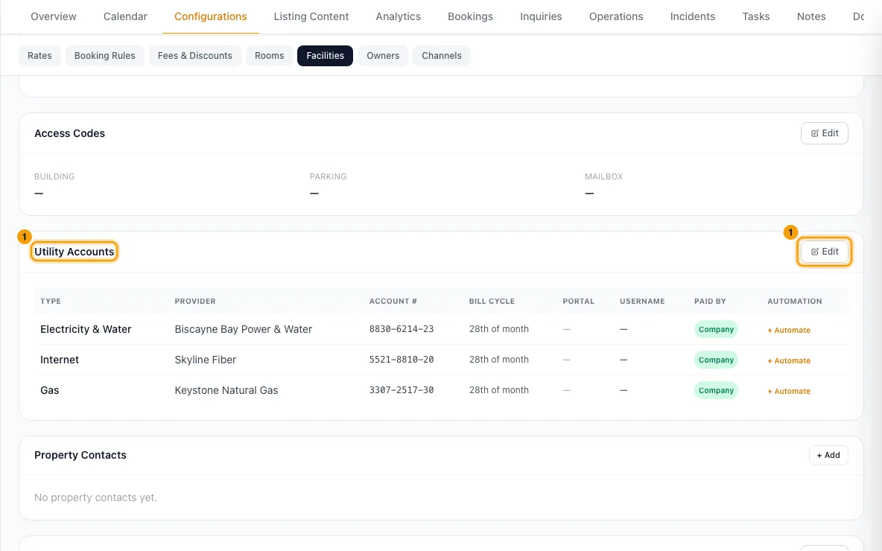Open the Rooms sub-tab
This screenshot has width=882, height=551.
[x=270, y=56]
